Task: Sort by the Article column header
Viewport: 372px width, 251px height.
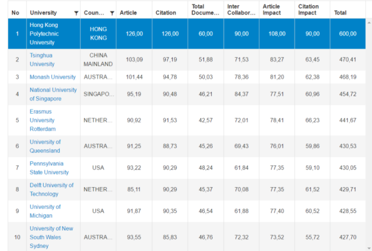Action: [128, 12]
